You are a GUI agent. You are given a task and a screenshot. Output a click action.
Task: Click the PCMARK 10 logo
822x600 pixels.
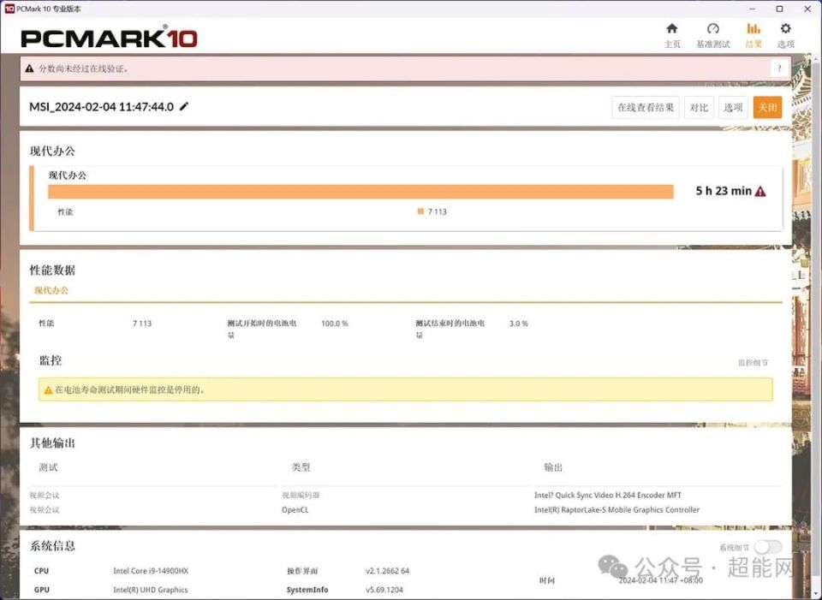[x=109, y=39]
